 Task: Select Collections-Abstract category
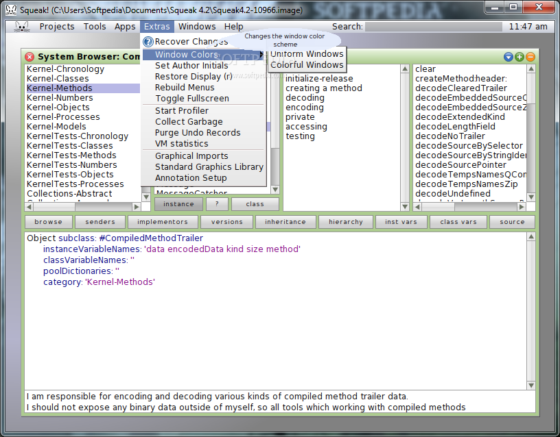tap(69, 194)
